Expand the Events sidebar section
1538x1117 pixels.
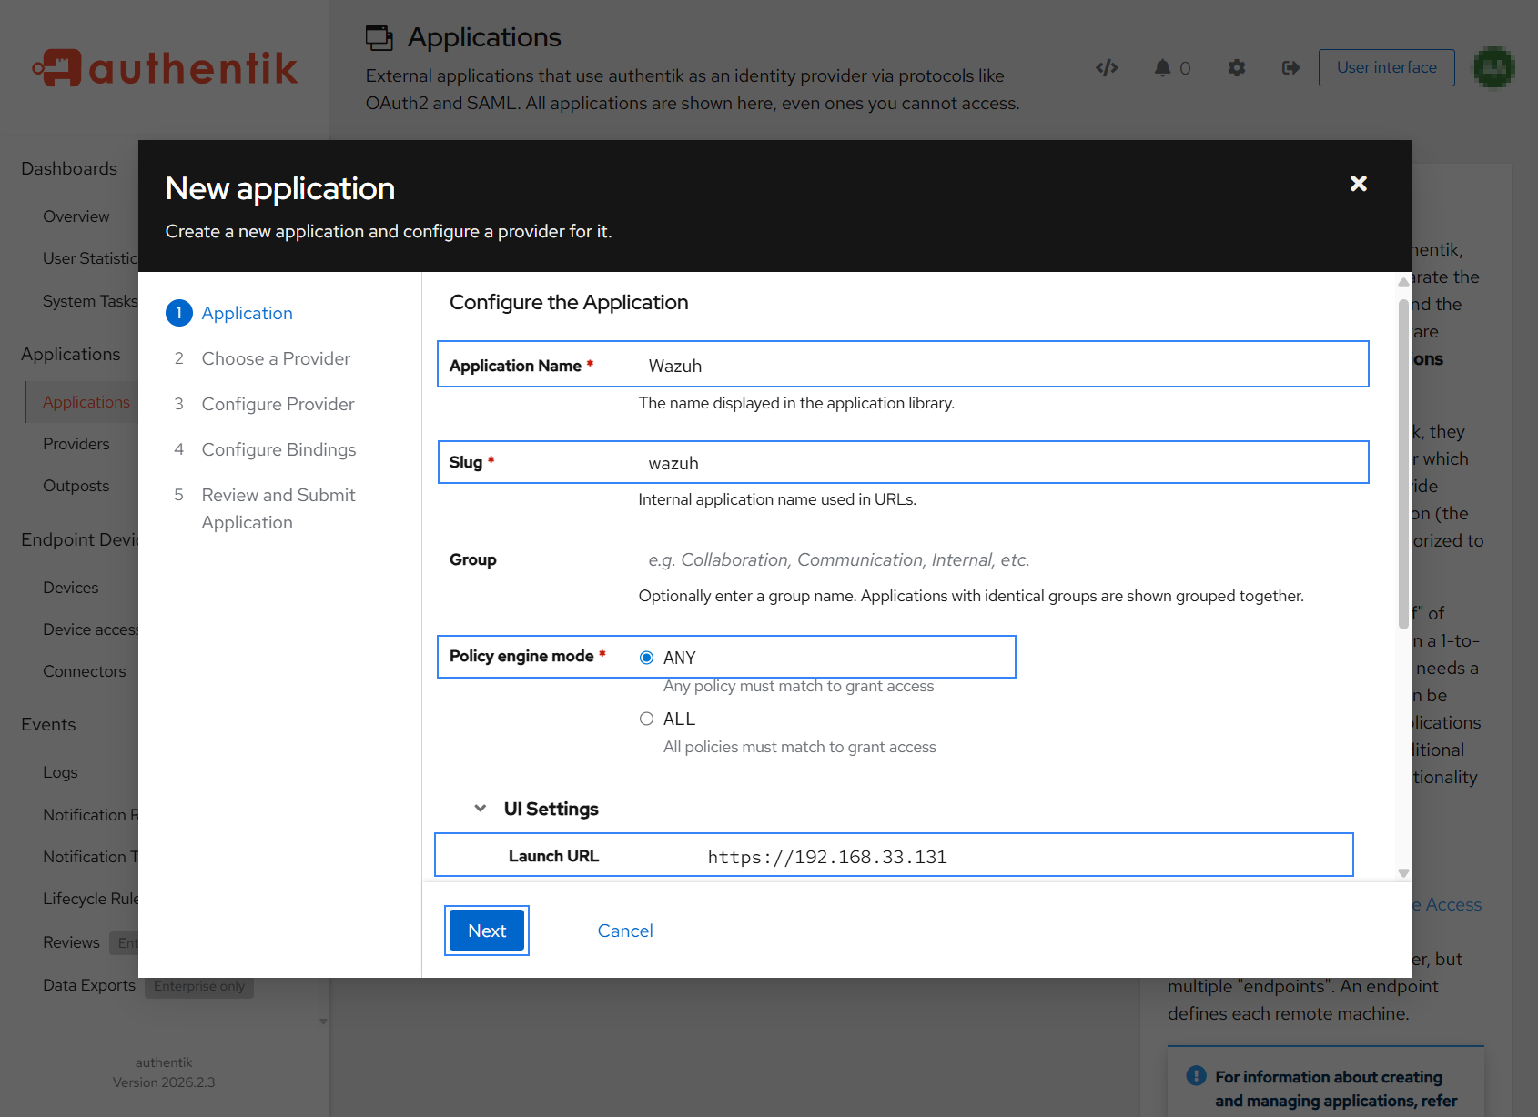point(48,724)
